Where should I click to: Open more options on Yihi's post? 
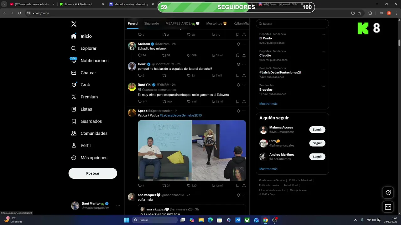coord(244,85)
